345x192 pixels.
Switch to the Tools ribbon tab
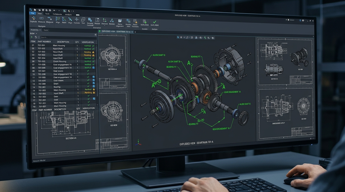47,14
